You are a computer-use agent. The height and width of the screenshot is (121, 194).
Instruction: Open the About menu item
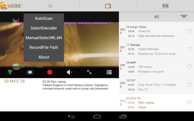pos(44,57)
